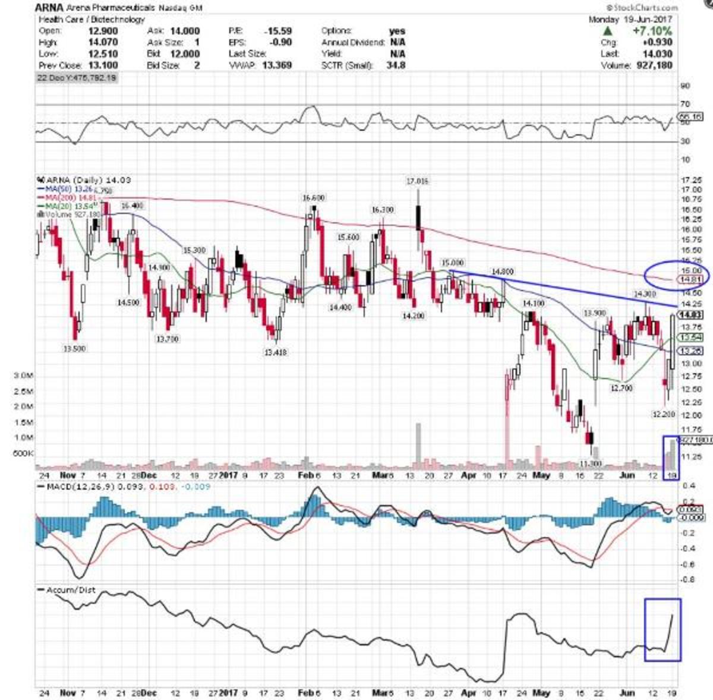Click the Accum/Dist indicator legend
This screenshot has height=700, width=713.
click(67, 590)
